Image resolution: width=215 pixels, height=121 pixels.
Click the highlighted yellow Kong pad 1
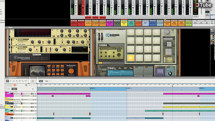(131, 58)
